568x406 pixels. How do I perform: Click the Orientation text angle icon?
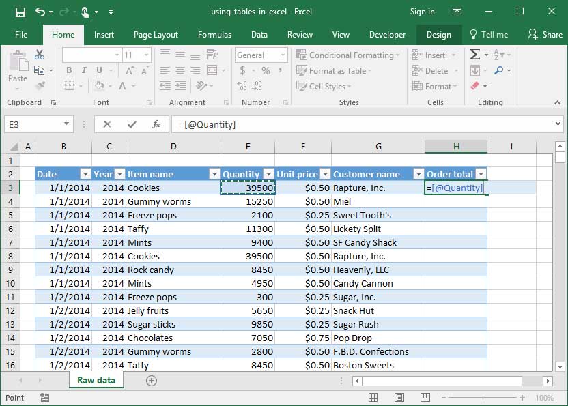[x=201, y=86]
